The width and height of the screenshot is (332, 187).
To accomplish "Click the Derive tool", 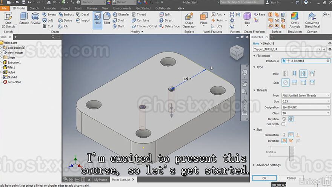I will tap(65, 20).
